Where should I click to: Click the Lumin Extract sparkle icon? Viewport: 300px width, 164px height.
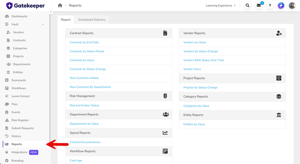pos(7,96)
